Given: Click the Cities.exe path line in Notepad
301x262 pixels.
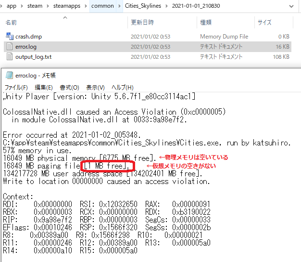Looking at the screenshot, I should pos(147,143).
